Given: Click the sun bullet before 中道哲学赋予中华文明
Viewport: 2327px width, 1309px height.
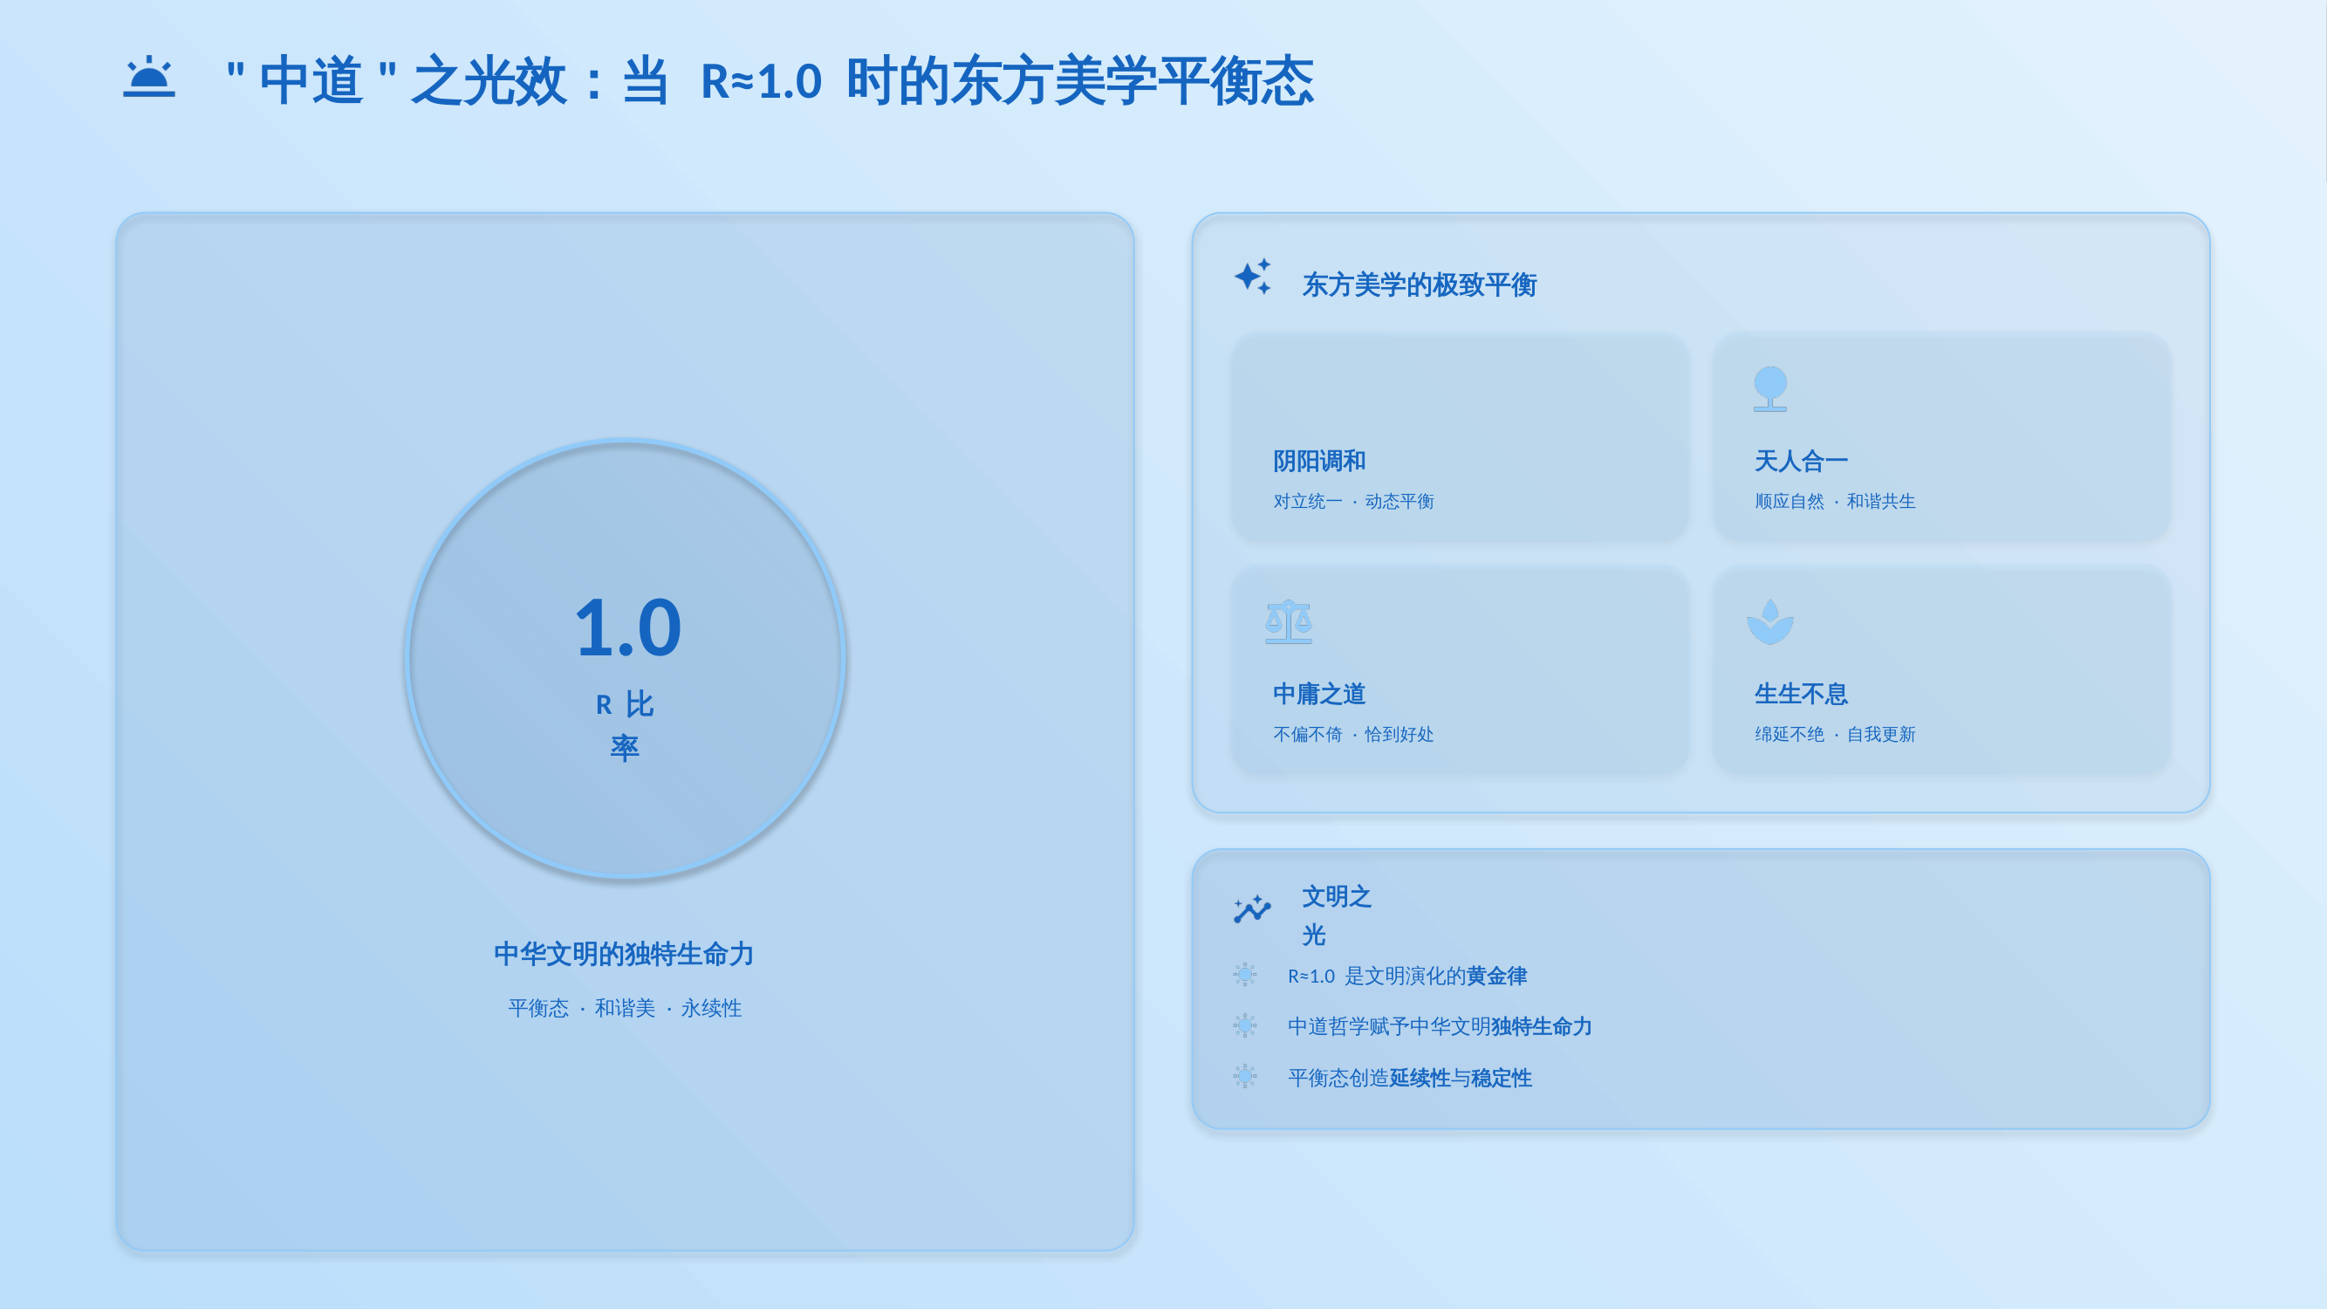Looking at the screenshot, I should point(1245,1025).
